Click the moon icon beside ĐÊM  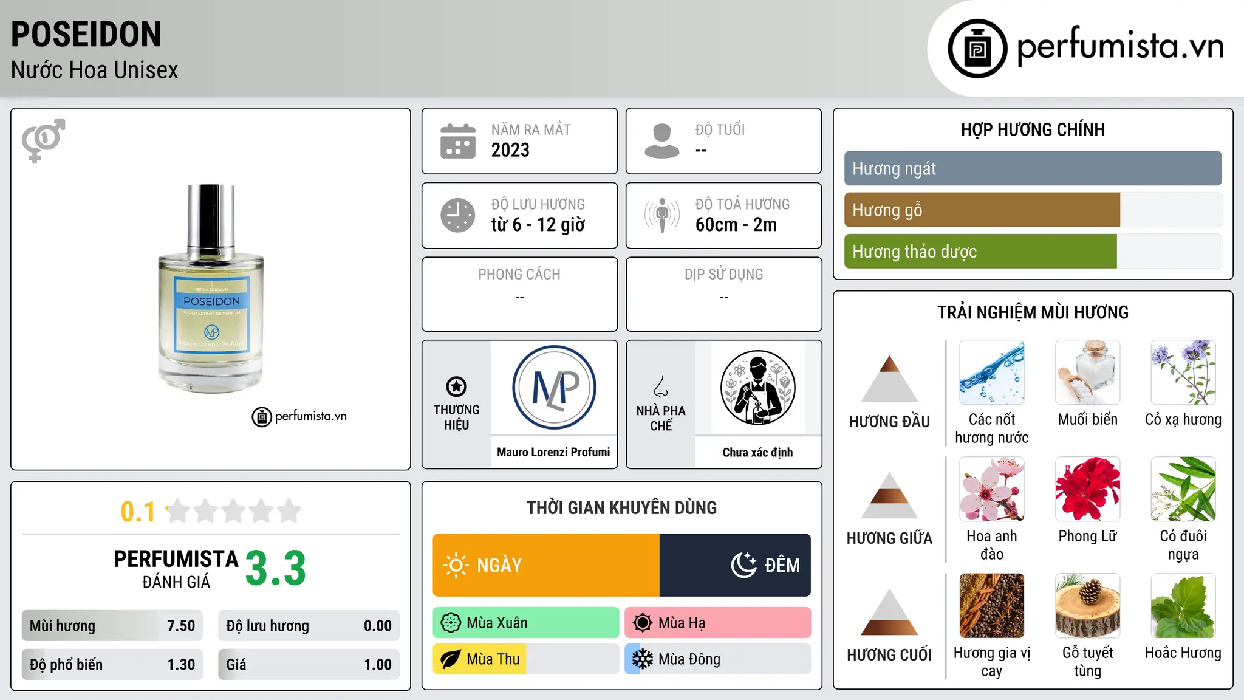click(x=743, y=565)
